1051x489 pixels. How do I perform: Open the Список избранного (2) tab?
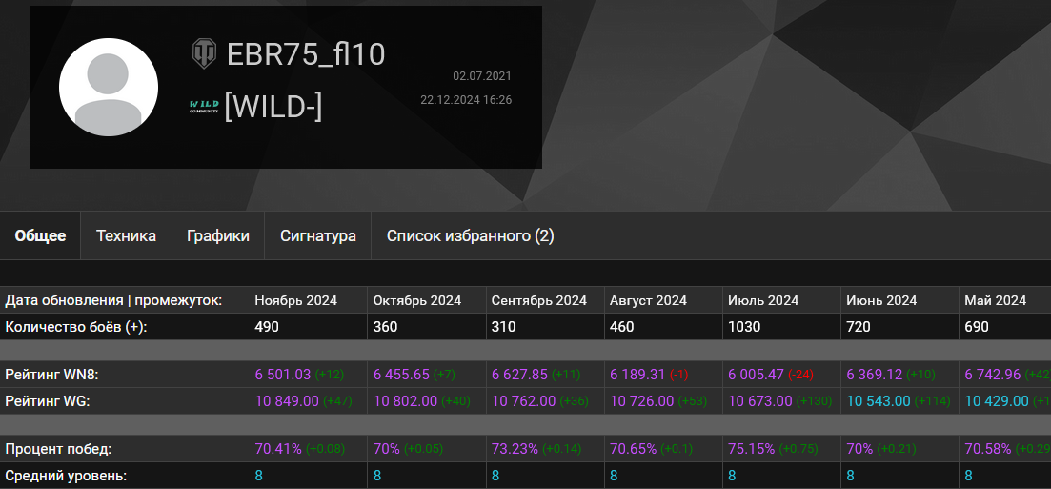pos(470,235)
